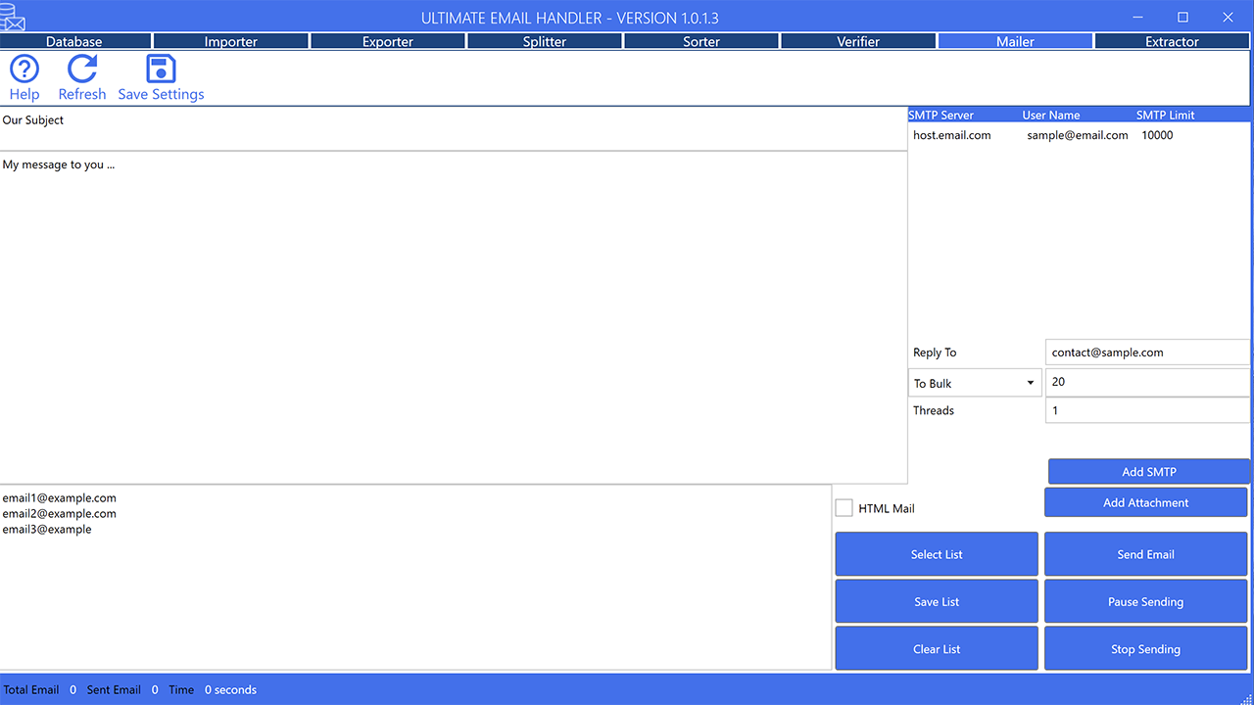
Task: Clear the email list with Clear List
Action: [936, 648]
